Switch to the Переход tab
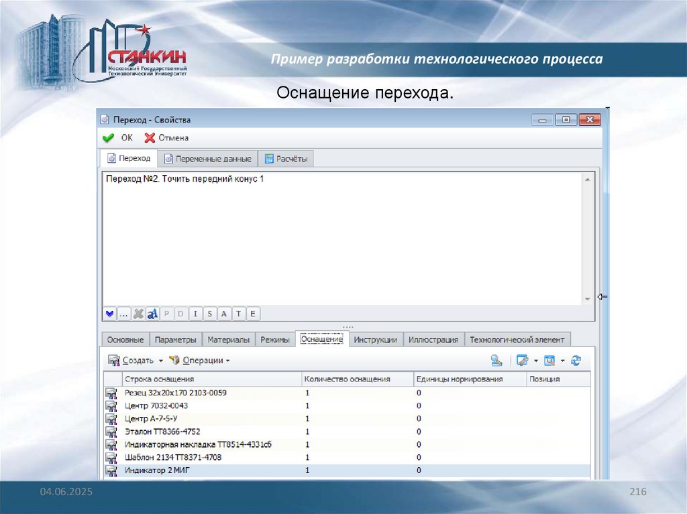Image resolution: width=687 pixels, height=514 pixels. tap(129, 159)
